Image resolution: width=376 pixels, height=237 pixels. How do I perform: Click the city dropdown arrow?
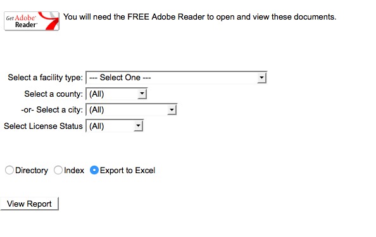(172, 110)
